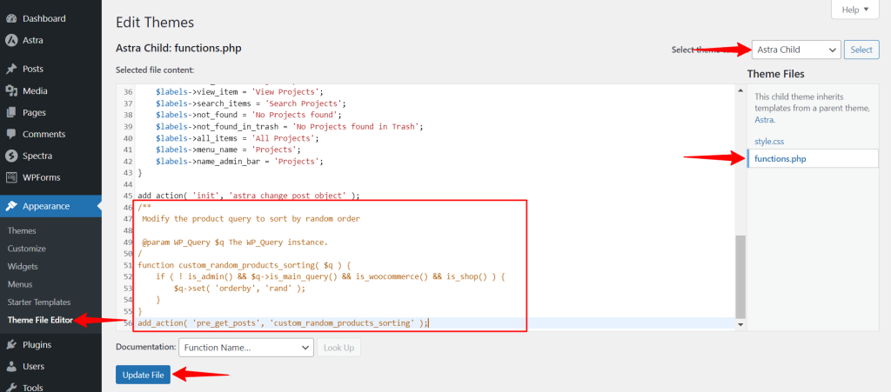Click the Media library icon
Viewport: 891px width, 392px height.
[10, 90]
